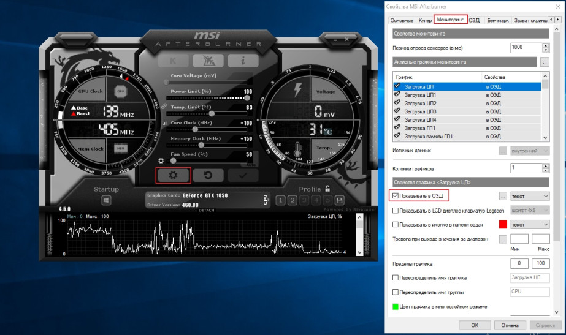566x335 pixels.
Task: Click the polling period input field
Action: tap(526, 48)
